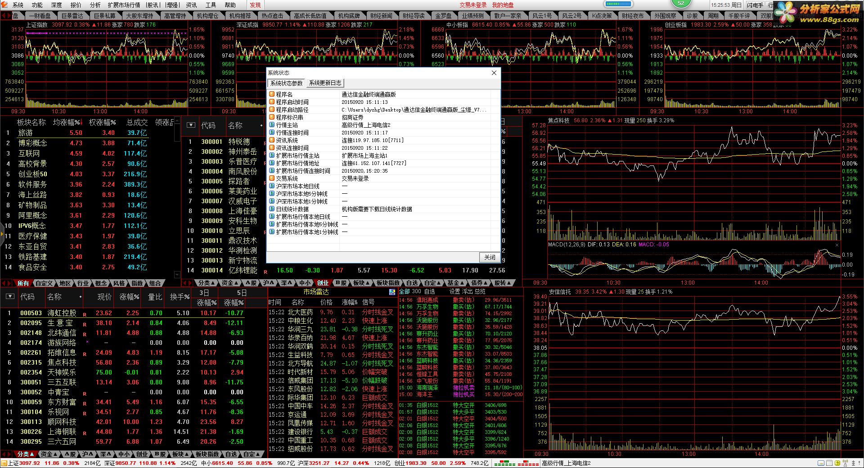This screenshot has width=864, height=468.
Task: Expand the 分类▲ tab menu in ChiNext list
Action: tap(206, 283)
